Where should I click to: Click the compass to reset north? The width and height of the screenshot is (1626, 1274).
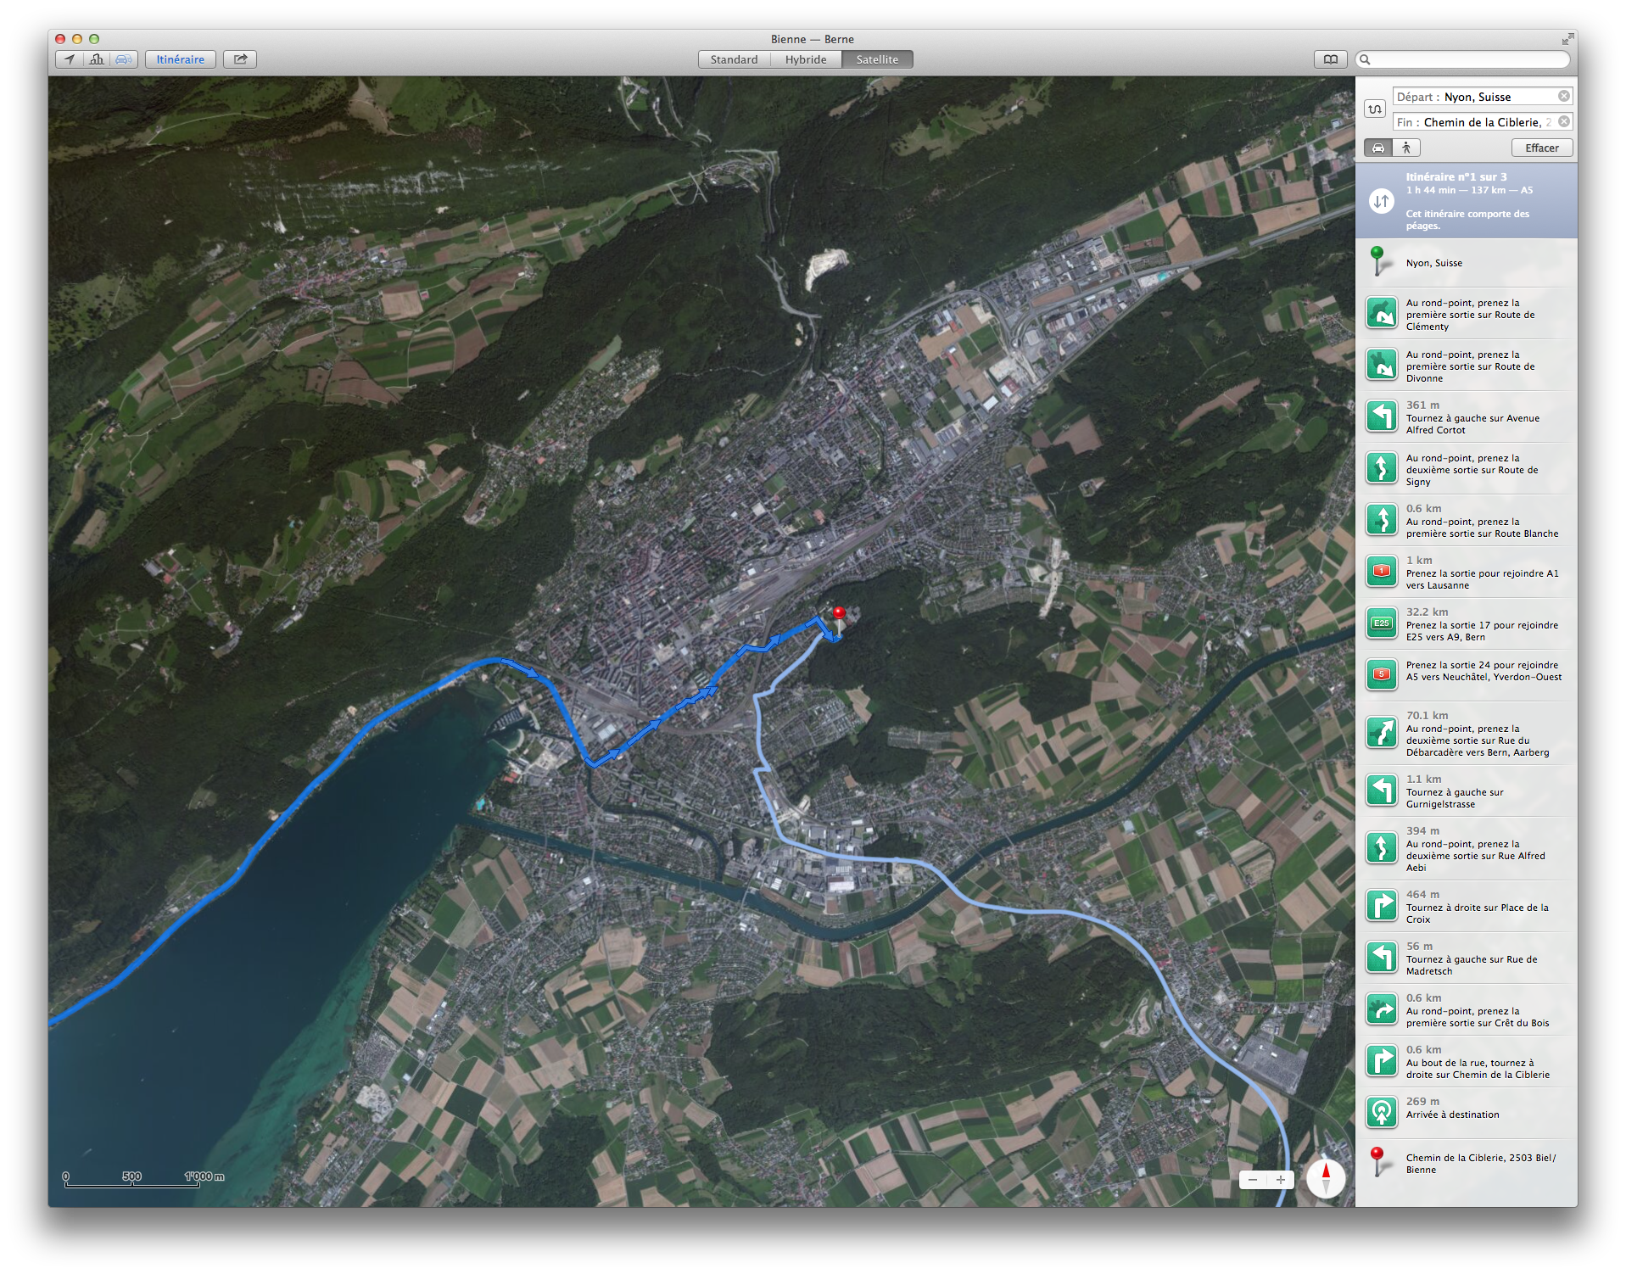point(1325,1178)
